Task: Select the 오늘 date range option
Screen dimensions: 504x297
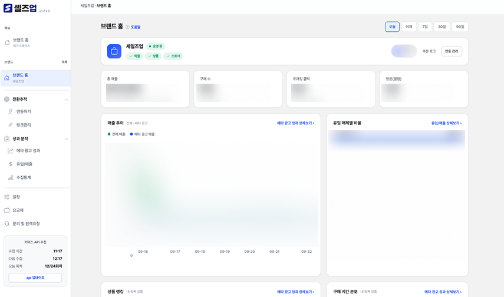Action: pos(392,27)
